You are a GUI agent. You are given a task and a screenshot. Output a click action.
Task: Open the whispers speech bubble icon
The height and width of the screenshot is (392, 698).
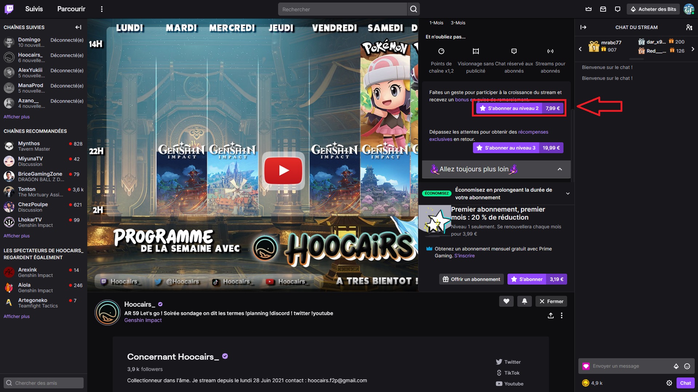618,9
